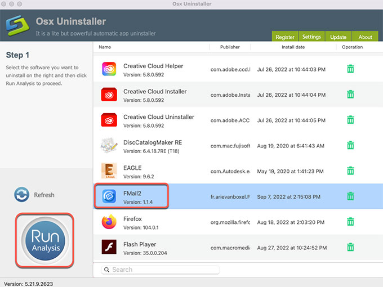Click the trash icon for Creative Cloud Installer
This screenshot has height=287, width=383.
pyautogui.click(x=350, y=95)
